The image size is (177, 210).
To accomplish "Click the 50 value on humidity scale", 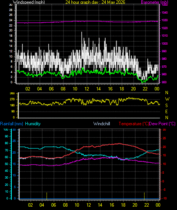I will [x=6, y=164].
